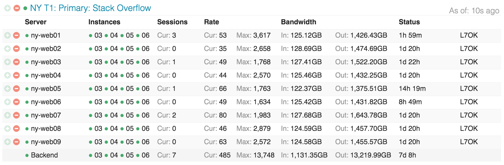Click the green plus icon for ny-web08
Image resolution: width=504 pixels, height=165 pixels.
[8, 129]
